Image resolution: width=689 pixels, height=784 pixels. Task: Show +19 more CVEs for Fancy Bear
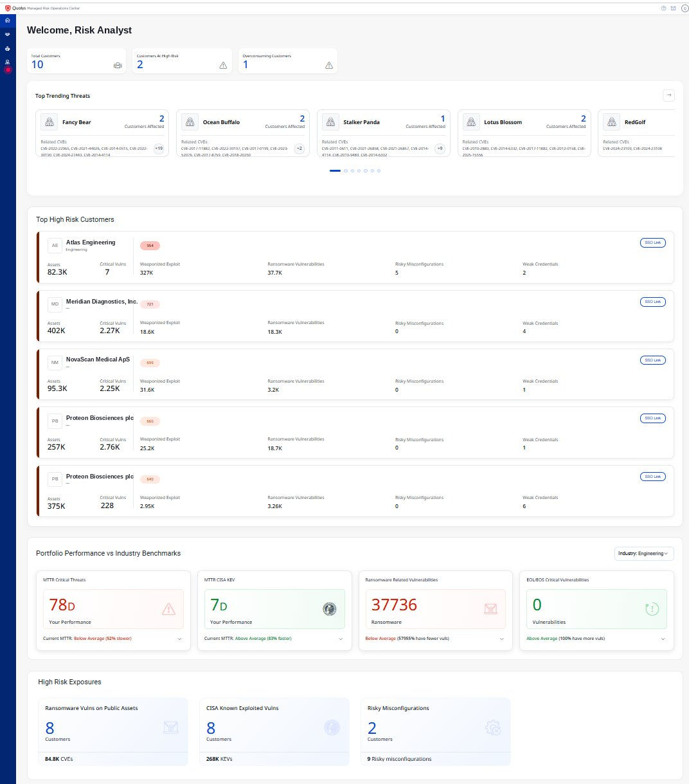tap(159, 149)
